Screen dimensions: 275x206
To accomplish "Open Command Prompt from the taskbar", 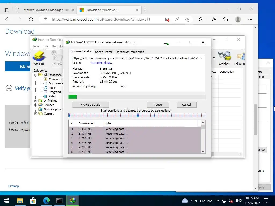I will pyautogui.click(x=59, y=201).
